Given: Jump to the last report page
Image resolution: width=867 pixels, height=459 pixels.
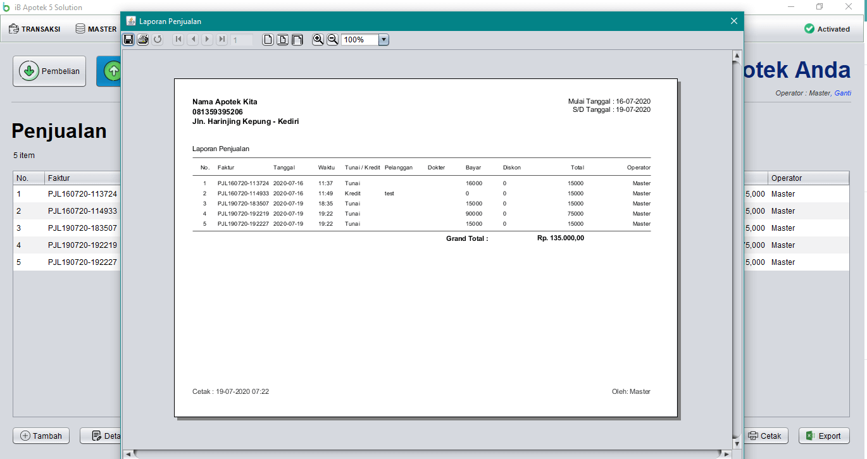Looking at the screenshot, I should tap(221, 39).
